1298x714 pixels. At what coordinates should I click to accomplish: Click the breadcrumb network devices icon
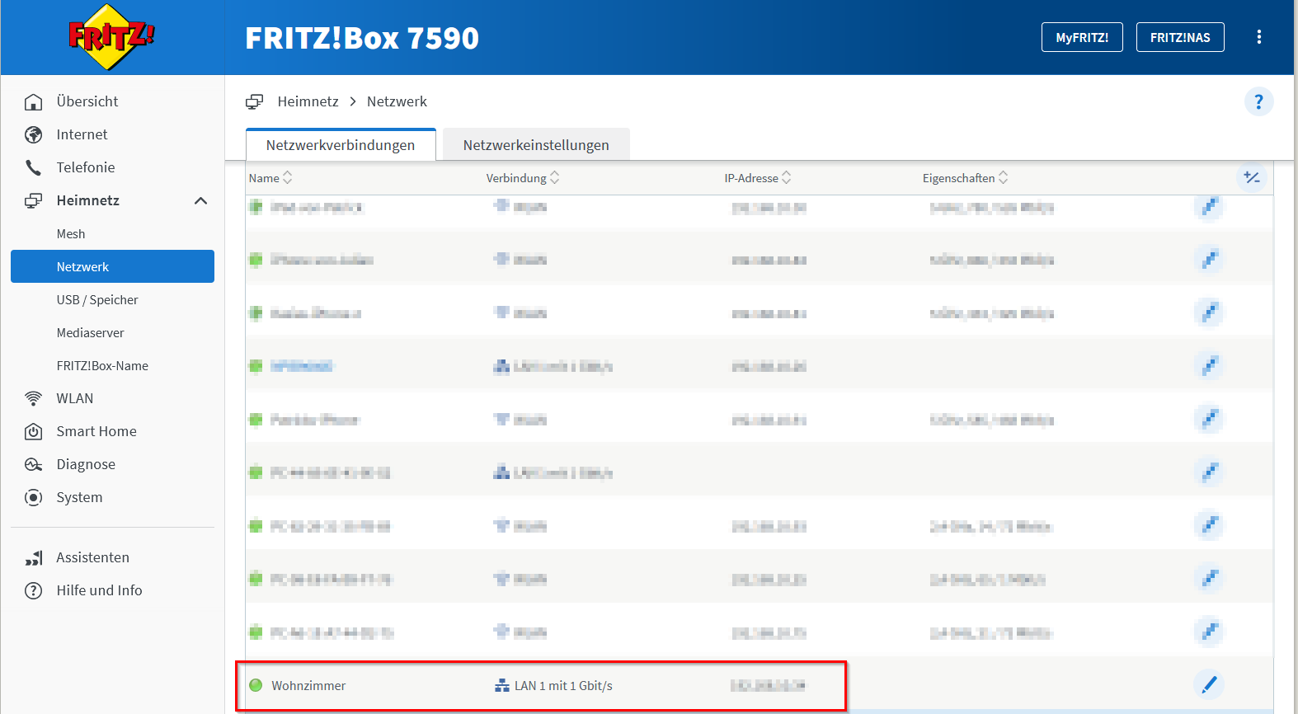click(x=254, y=101)
